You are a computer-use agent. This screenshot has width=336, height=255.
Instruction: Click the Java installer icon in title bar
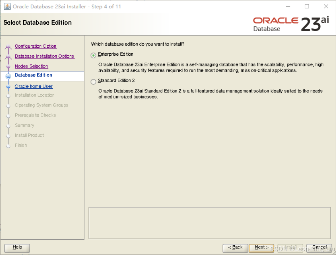pyautogui.click(x=7, y=6)
